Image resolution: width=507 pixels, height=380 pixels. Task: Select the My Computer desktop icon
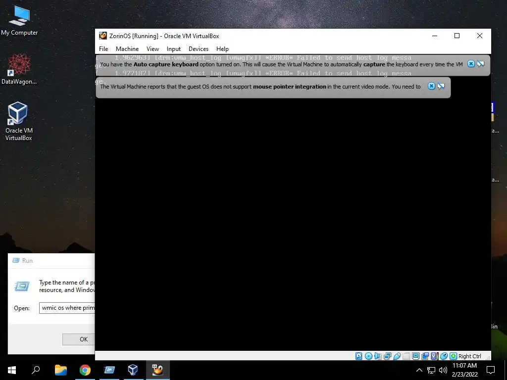coord(19,21)
